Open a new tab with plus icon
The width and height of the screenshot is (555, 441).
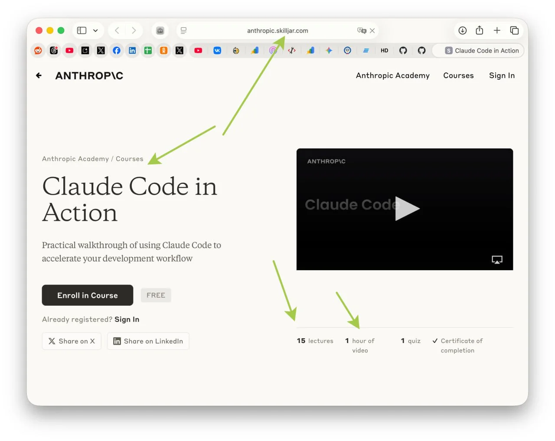point(497,30)
